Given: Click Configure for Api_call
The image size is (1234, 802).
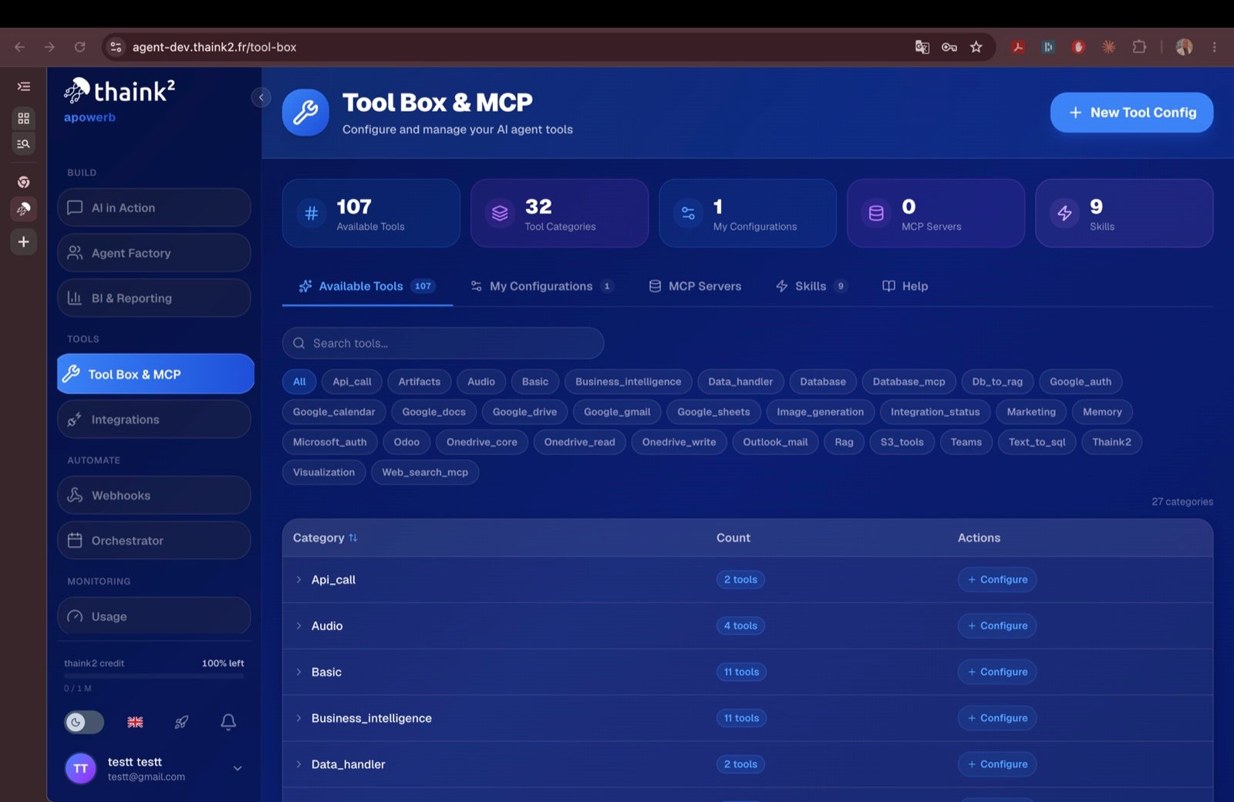Looking at the screenshot, I should tap(997, 580).
